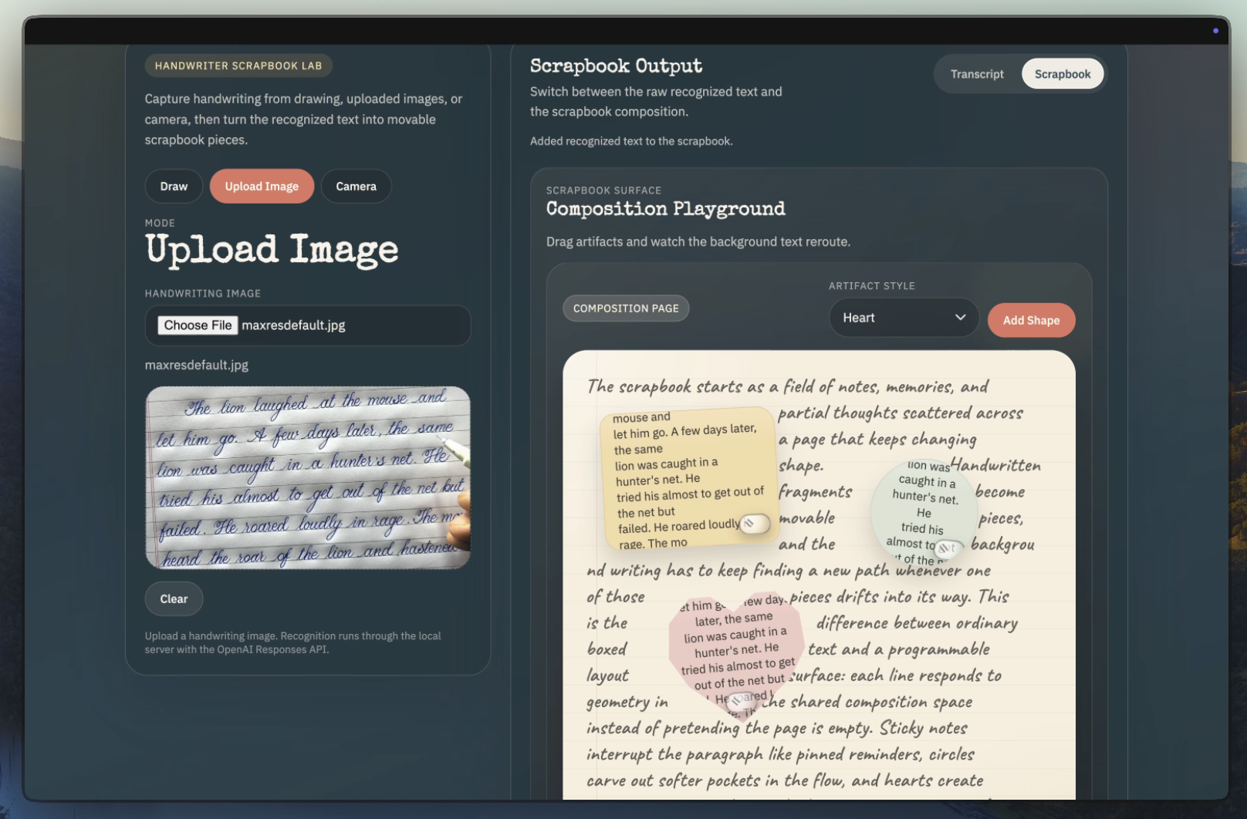Clear the uploaded handwriting image
This screenshot has width=1247, height=819.
pyautogui.click(x=174, y=598)
